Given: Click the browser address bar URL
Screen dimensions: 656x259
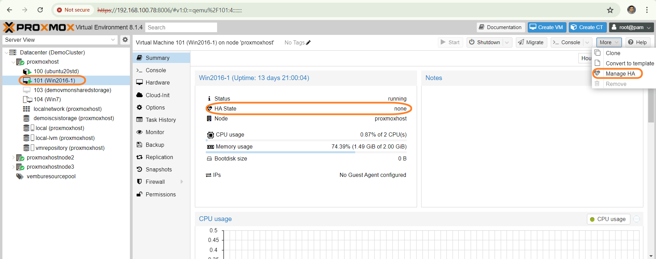Looking at the screenshot, I should click(170, 10).
